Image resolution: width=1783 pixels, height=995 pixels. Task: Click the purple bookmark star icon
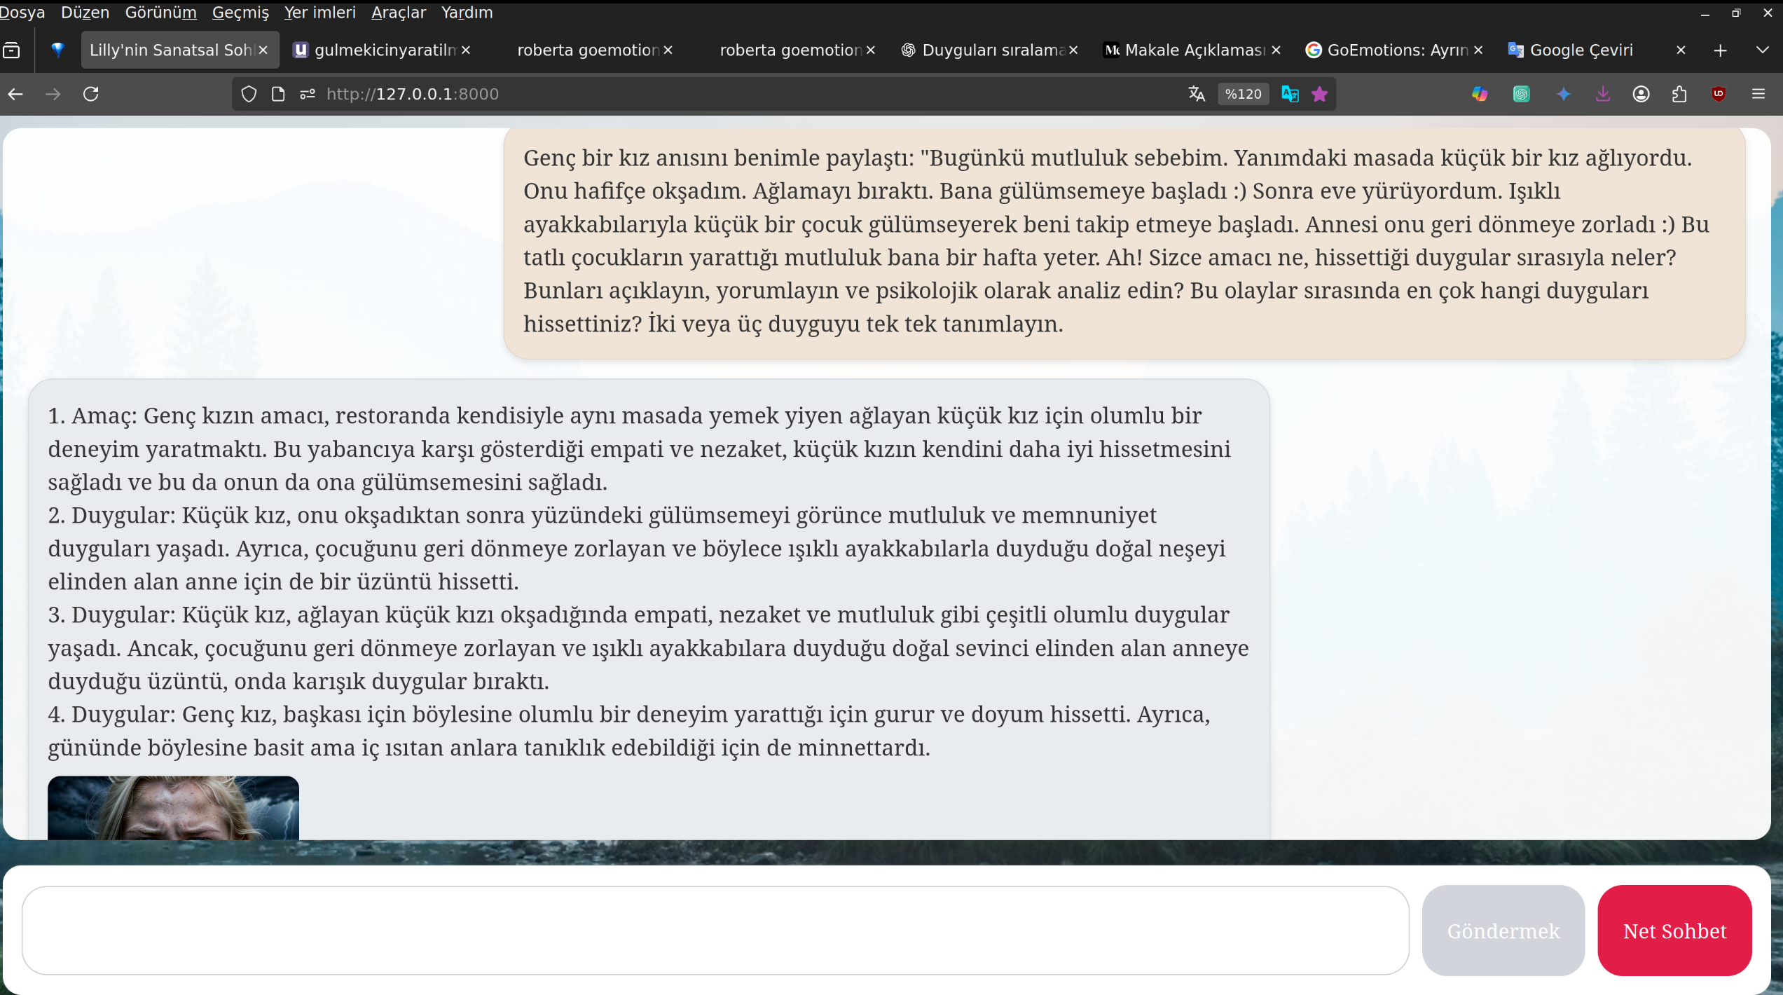click(x=1320, y=94)
